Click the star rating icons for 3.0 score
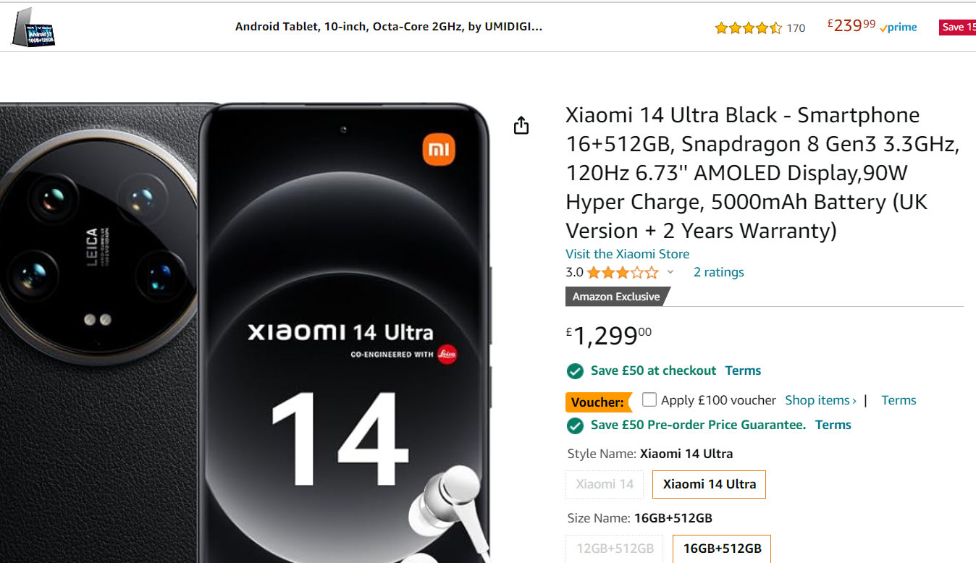Viewport: 976px width, 563px height. [x=623, y=273]
